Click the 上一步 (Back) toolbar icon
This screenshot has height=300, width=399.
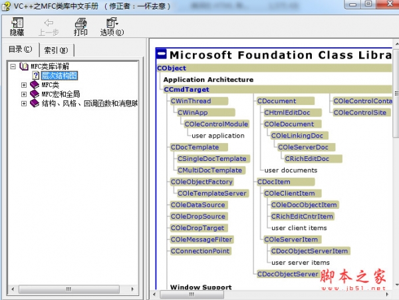[x=49, y=27]
